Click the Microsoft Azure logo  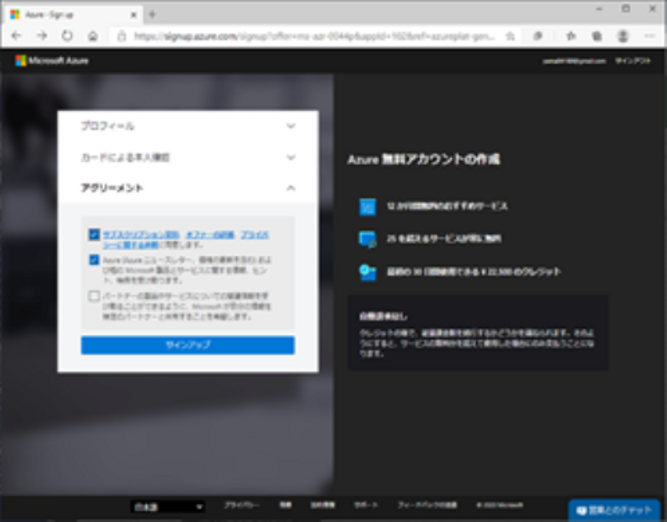point(52,61)
